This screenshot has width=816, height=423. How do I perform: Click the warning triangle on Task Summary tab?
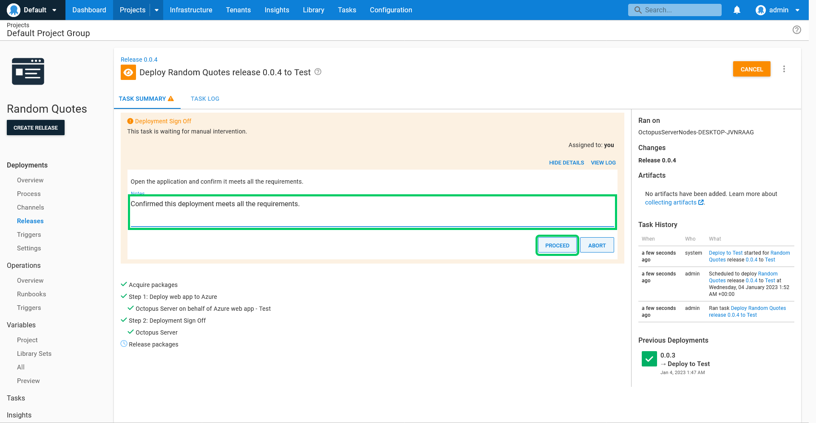click(x=171, y=99)
